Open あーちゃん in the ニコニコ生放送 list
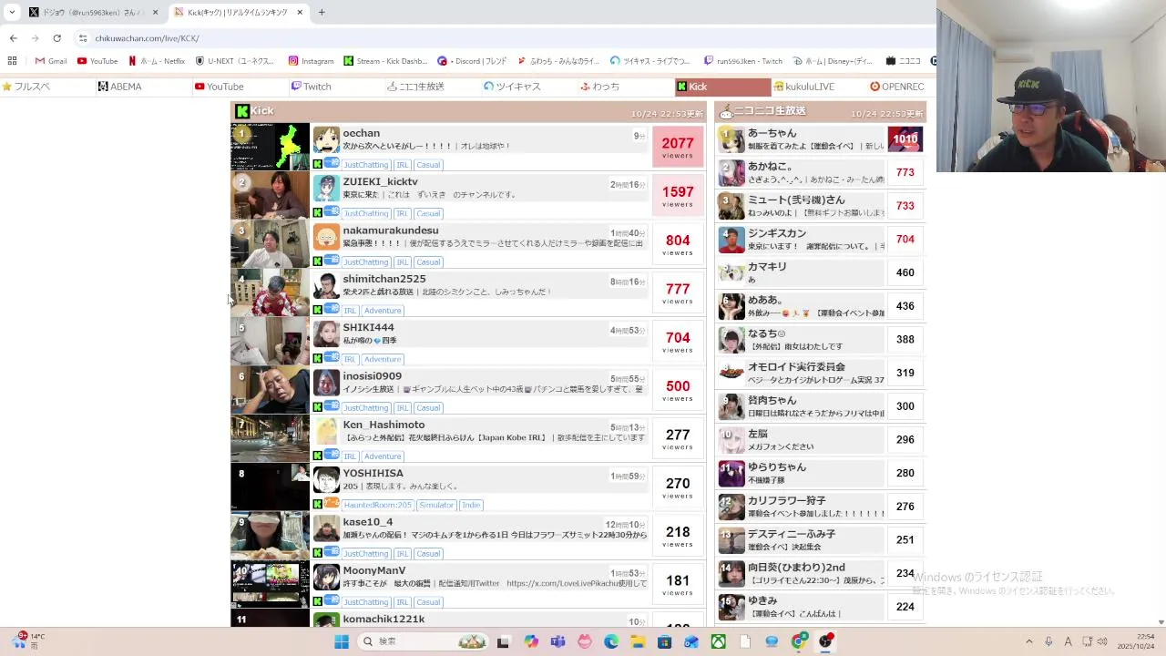Viewport: 1166px width, 656px height. pyautogui.click(x=772, y=133)
